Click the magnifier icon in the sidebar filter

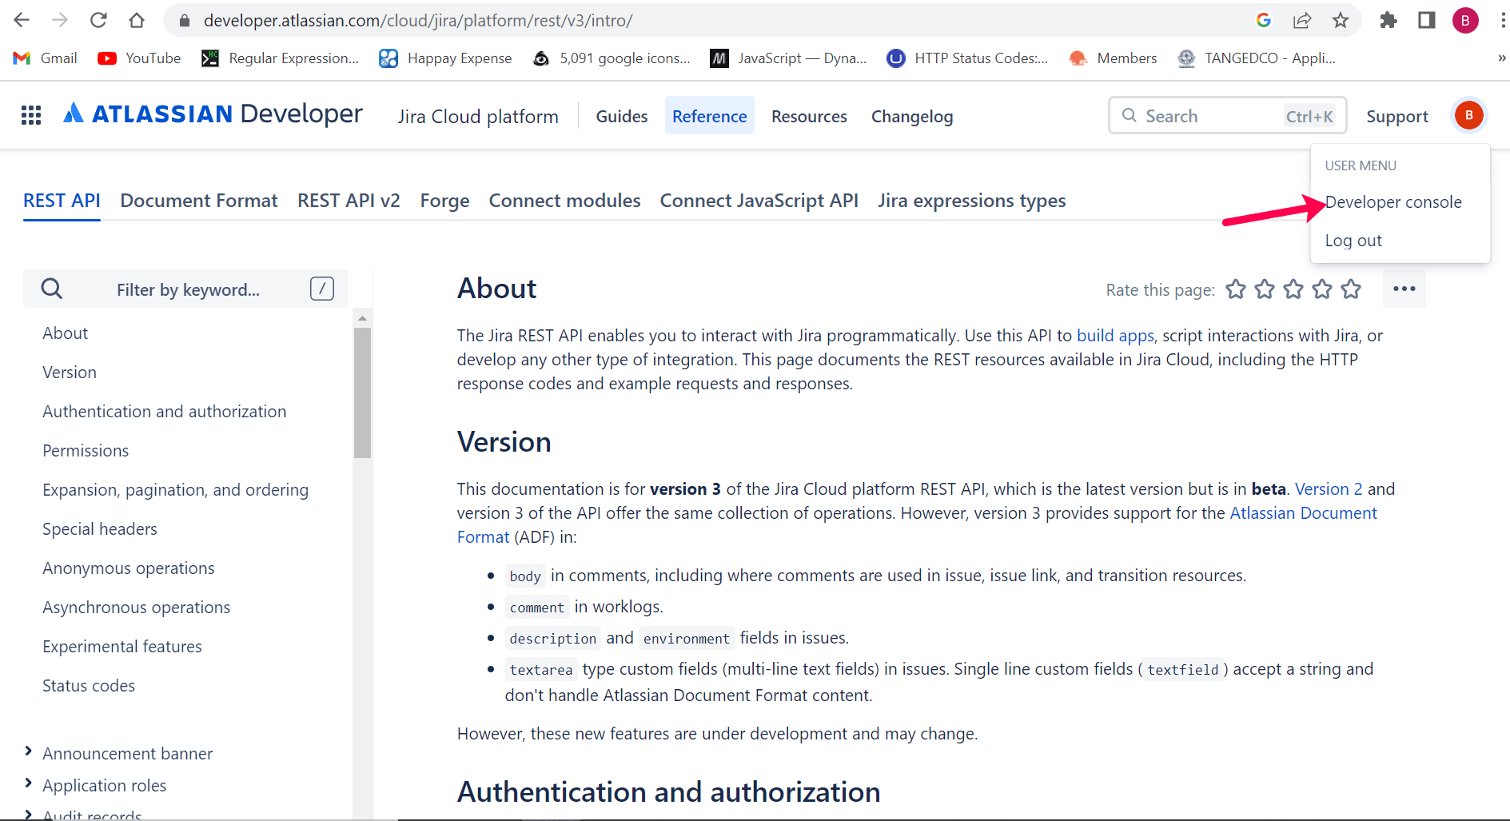coord(51,289)
